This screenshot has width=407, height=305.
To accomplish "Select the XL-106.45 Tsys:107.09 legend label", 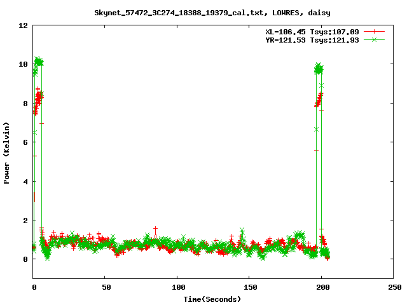I will pos(312,32).
